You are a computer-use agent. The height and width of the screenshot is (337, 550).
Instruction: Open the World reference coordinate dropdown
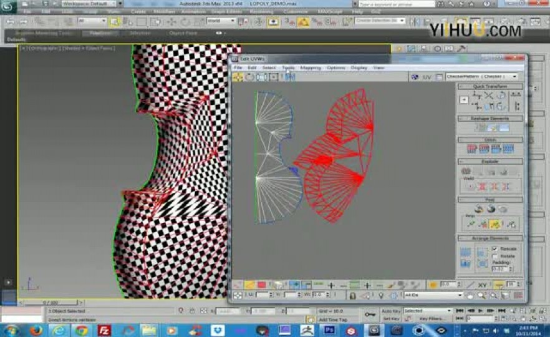pos(221,21)
